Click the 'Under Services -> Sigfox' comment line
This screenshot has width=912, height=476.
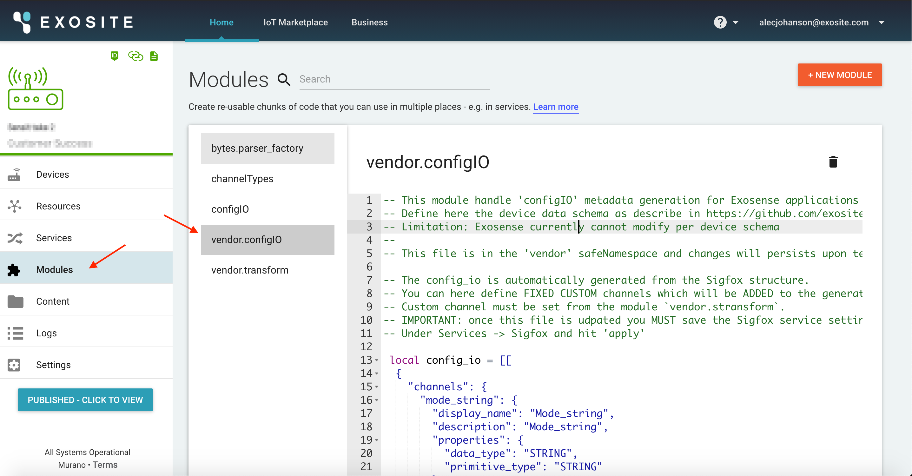[x=514, y=333]
